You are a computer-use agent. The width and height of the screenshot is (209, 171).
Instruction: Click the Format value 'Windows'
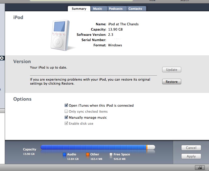[115, 45]
